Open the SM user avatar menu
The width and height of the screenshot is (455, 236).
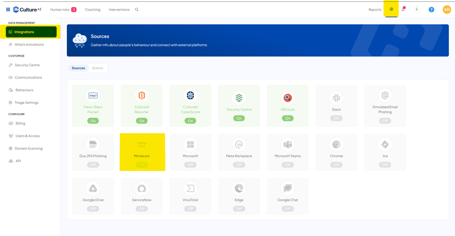(x=446, y=10)
